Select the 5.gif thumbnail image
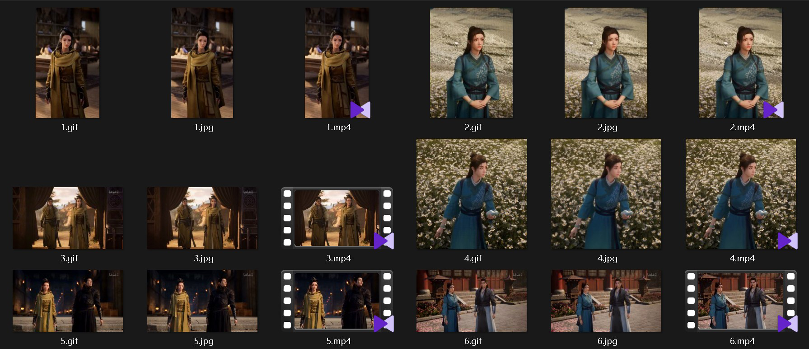This screenshot has height=349, width=809. [68, 301]
